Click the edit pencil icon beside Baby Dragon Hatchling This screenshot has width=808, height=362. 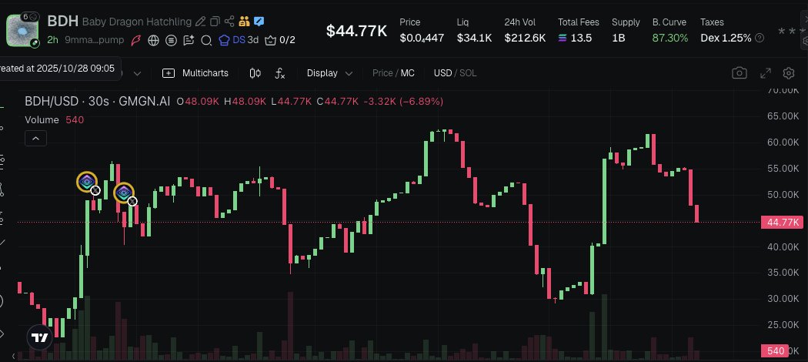pos(201,22)
